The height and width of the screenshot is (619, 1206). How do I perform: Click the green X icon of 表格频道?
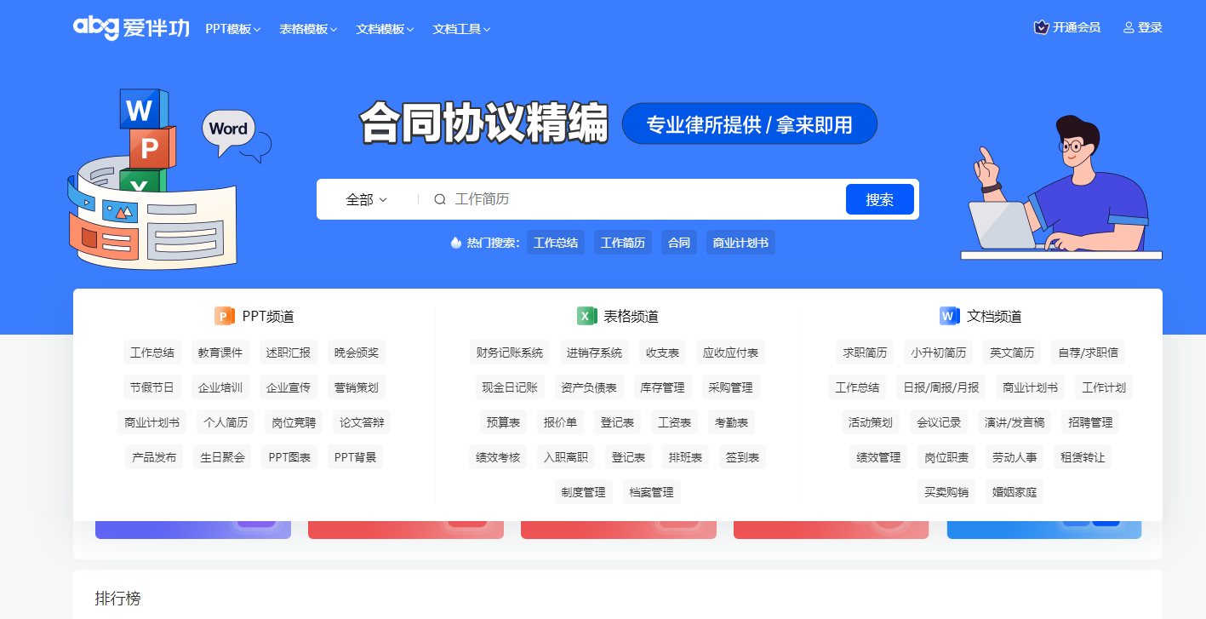586,316
